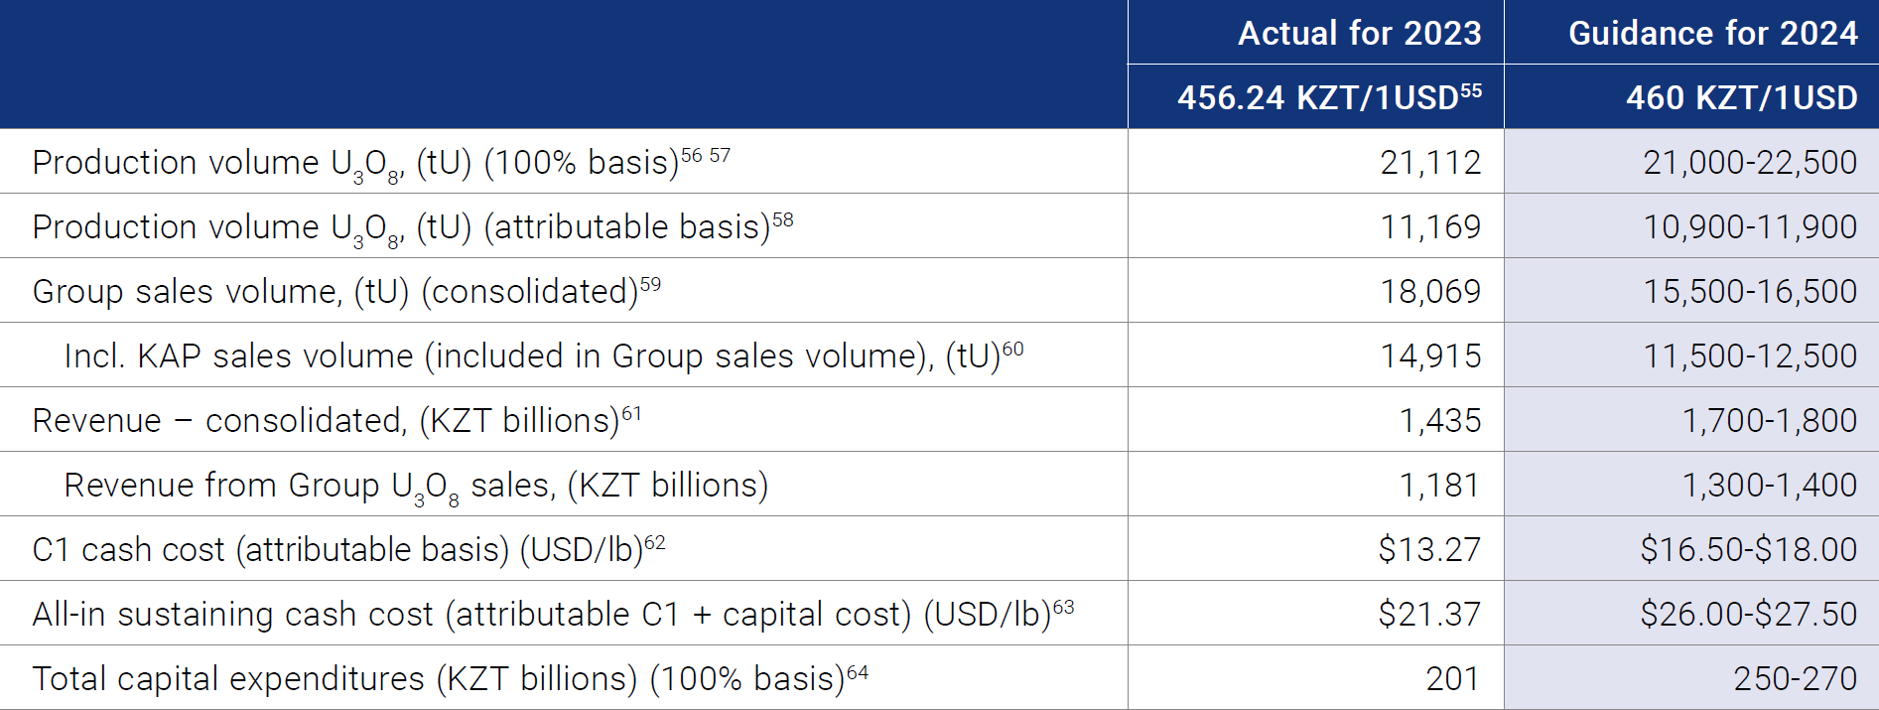The height and width of the screenshot is (710, 1879).
Task: Click footnote 60 after KAP sales volume
Action: pyautogui.click(x=1012, y=349)
